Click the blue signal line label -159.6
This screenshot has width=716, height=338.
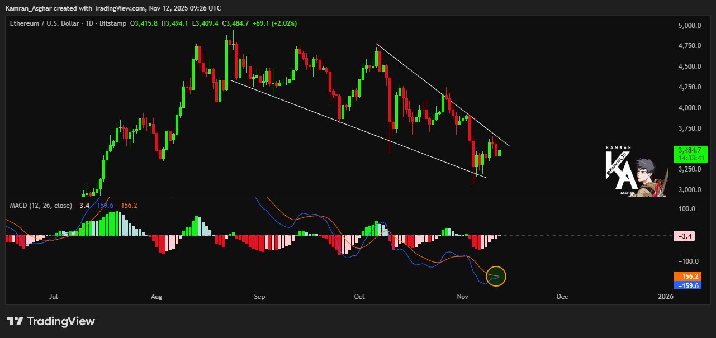[687, 285]
